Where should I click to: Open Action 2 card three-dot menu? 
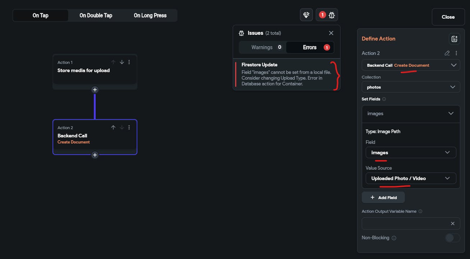pos(129,127)
